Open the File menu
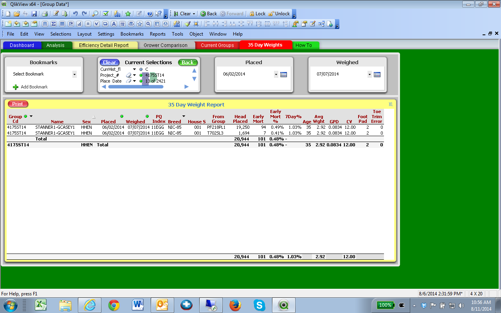Screen dimensions: 501x313 coord(11,34)
